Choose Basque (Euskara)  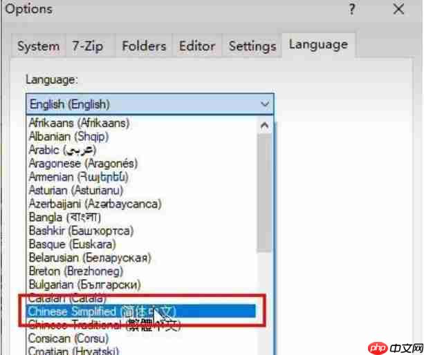tap(142, 244)
